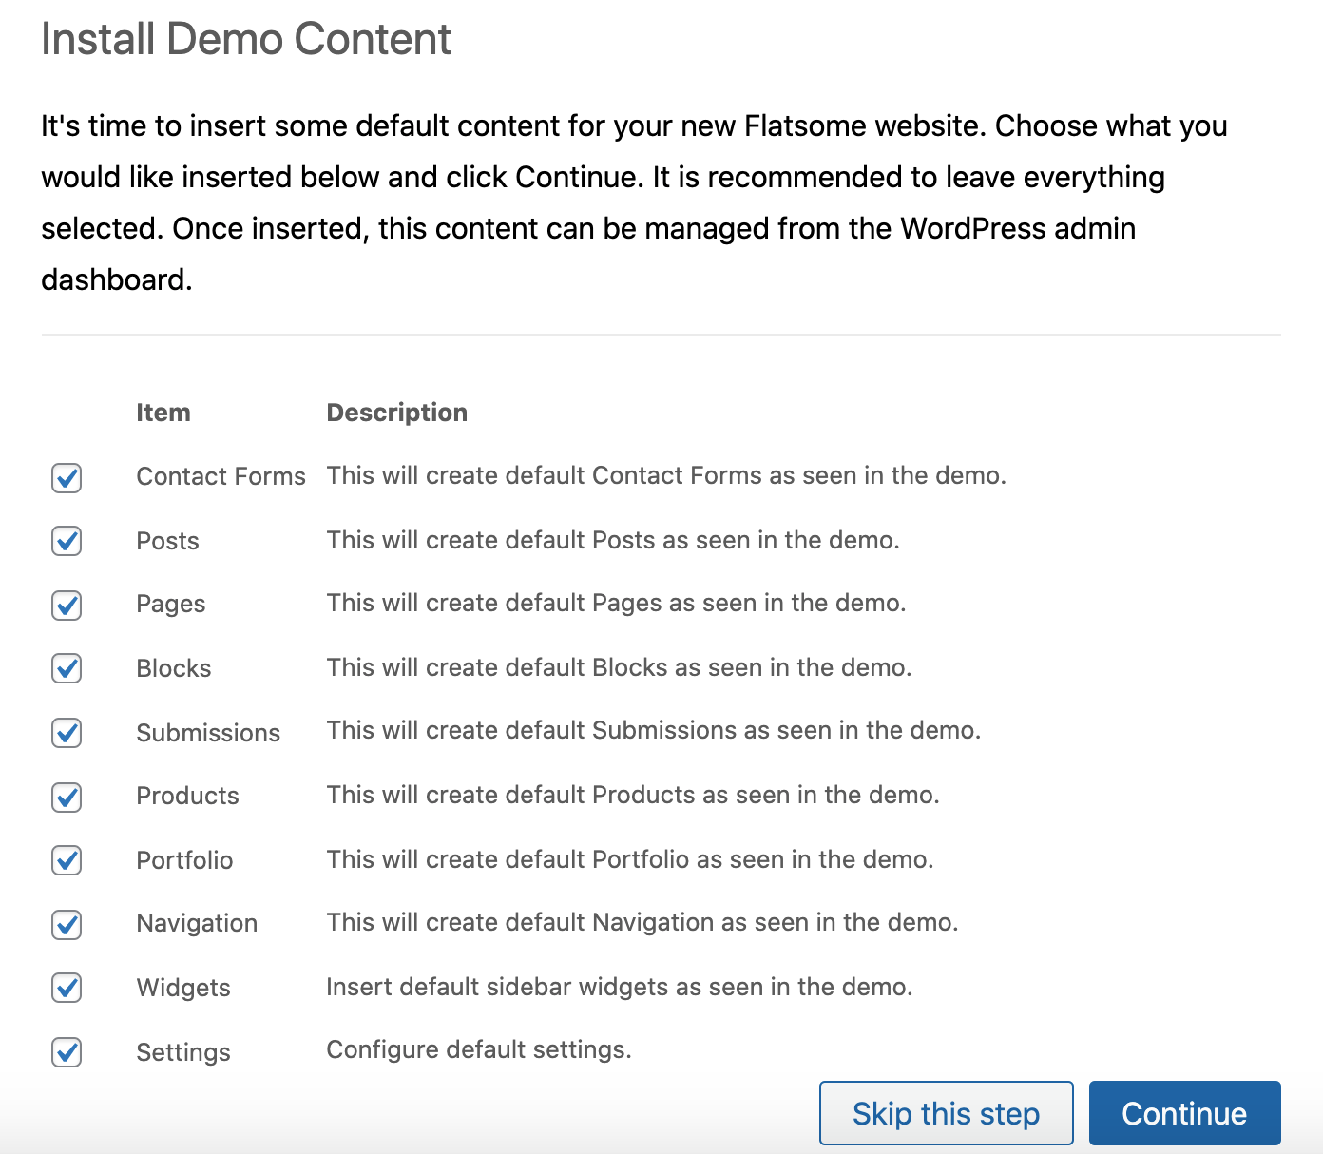Click the Install Demo Content heading
The width and height of the screenshot is (1323, 1154).
point(246,40)
